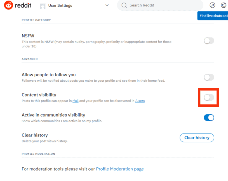The image size is (228, 181).
Task: Open the User Settings navigation menu
Action: (x=74, y=6)
